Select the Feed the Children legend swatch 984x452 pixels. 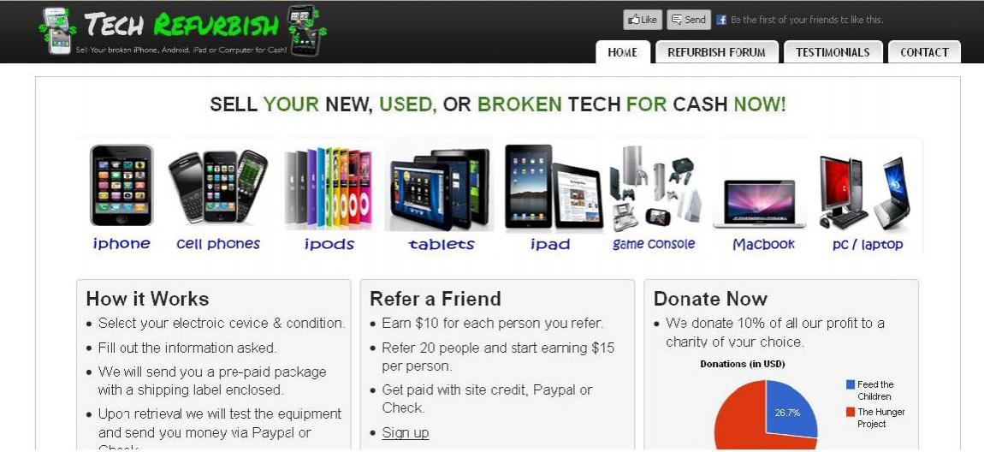(x=851, y=385)
